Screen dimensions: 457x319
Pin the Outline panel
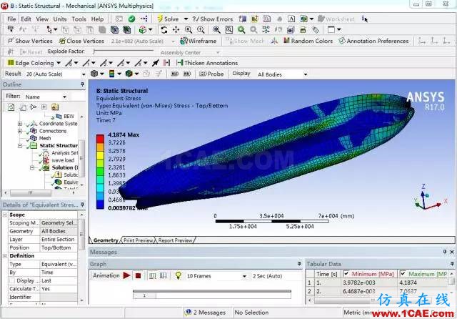point(82,84)
